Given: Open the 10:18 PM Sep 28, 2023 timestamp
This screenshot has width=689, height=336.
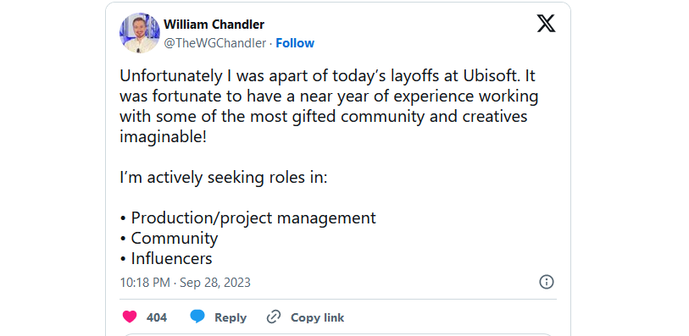Looking at the screenshot, I should [x=185, y=282].
